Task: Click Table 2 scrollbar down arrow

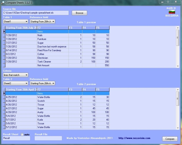Action: click(x=178, y=128)
